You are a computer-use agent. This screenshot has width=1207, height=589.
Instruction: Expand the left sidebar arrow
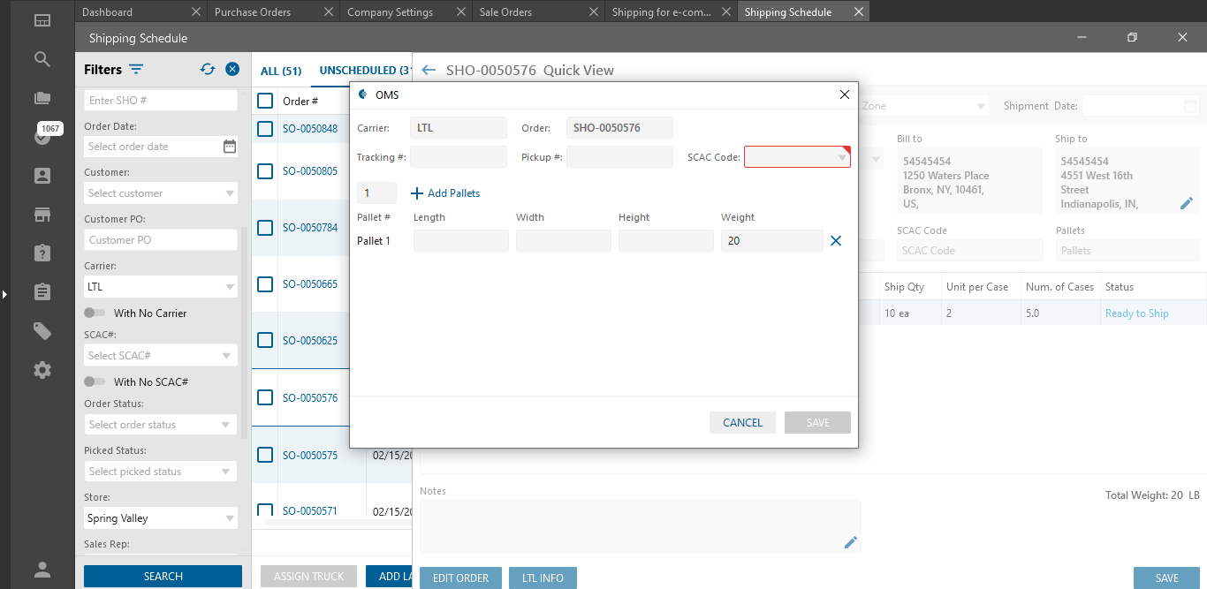[x=4, y=294]
